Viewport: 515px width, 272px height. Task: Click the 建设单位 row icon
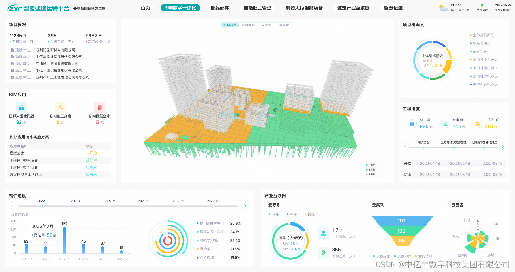[x=12, y=50]
